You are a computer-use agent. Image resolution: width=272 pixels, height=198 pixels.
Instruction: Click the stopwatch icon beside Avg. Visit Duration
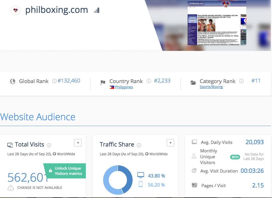(x=194, y=171)
